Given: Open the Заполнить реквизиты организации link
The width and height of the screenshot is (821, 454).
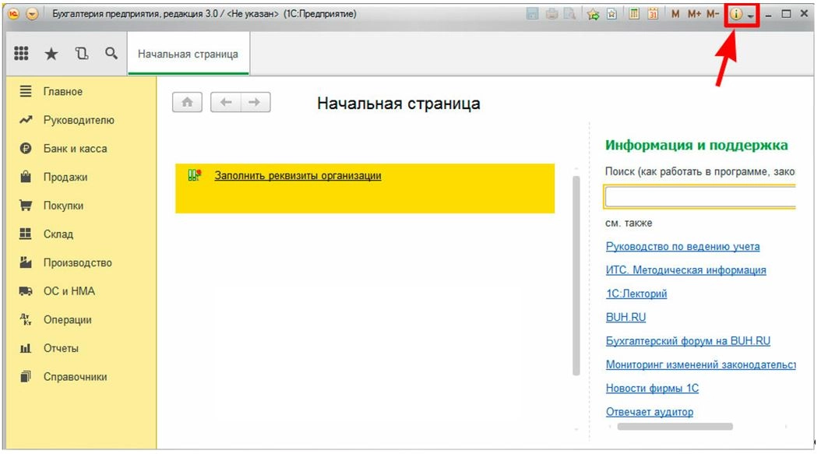Looking at the screenshot, I should coord(298,175).
